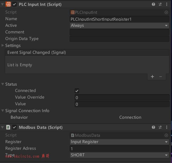This screenshot has height=163, width=172.
Task: Remove entry from Event Signal Changed list
Action: [160, 77]
